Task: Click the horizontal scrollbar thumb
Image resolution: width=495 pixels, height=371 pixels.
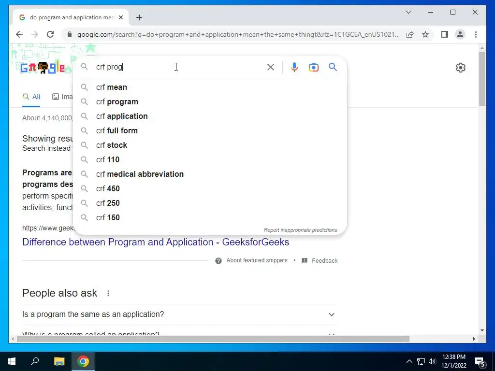Action: coord(213,339)
